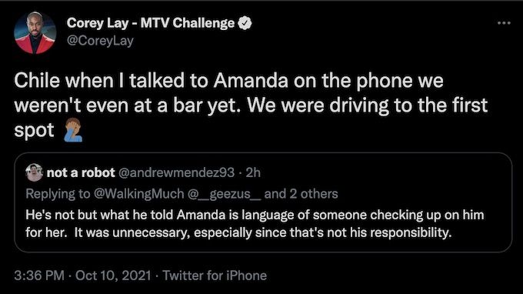Open the quoted tweet body text

click(255, 224)
